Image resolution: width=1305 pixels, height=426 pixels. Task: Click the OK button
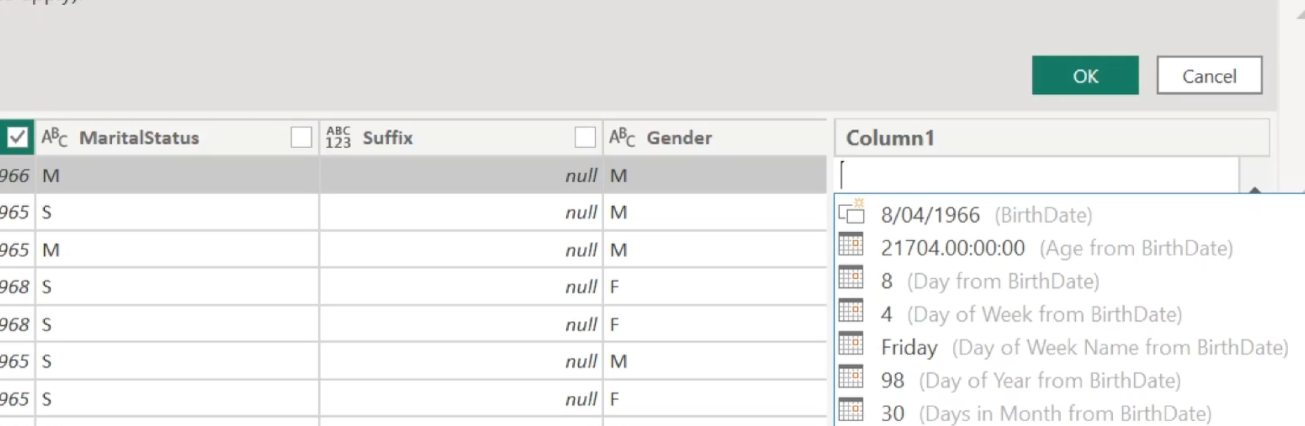click(x=1084, y=76)
